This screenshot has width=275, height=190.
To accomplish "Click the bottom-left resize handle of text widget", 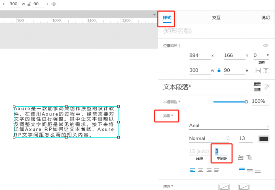I will pyautogui.click(x=14, y=137).
